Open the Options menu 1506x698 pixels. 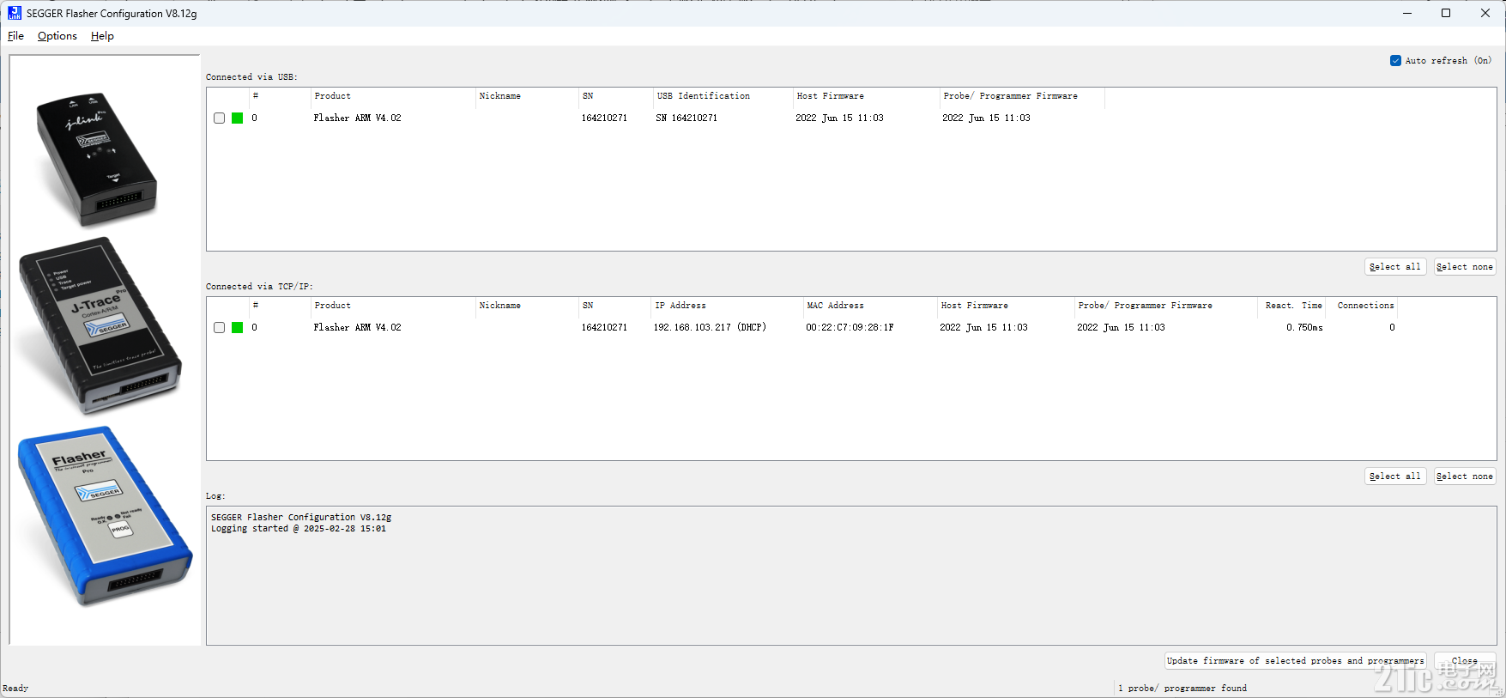pos(57,36)
